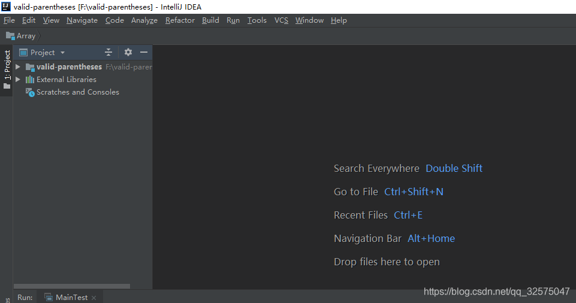Open the Help menu
The height and width of the screenshot is (303, 576).
pyautogui.click(x=339, y=20)
